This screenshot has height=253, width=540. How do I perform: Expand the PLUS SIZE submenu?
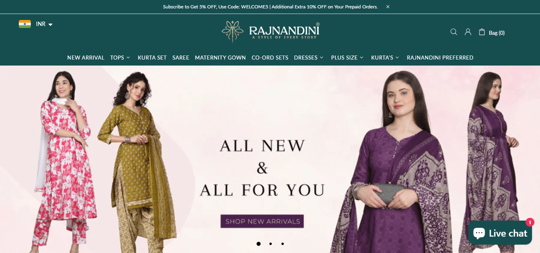coord(347,58)
